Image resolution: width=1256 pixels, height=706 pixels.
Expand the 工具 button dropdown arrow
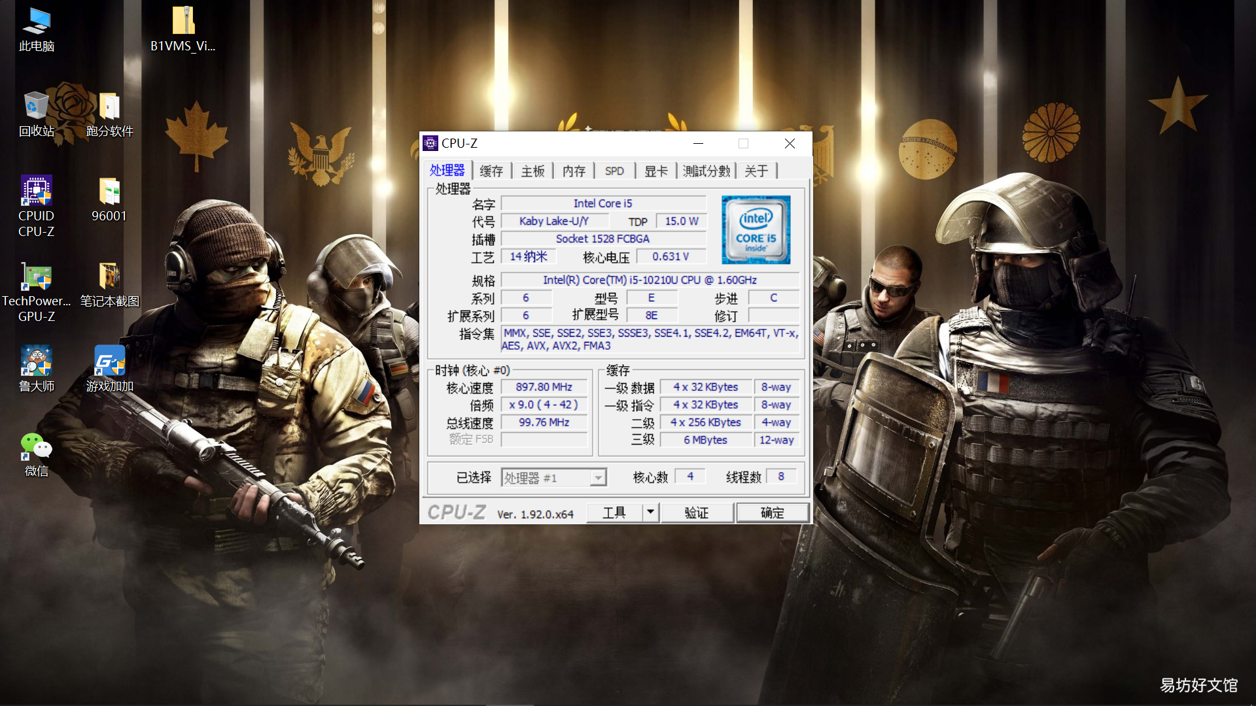click(650, 513)
